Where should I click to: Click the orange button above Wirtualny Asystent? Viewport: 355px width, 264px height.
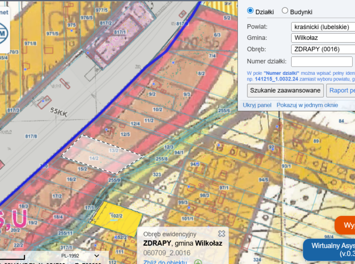(x=346, y=225)
